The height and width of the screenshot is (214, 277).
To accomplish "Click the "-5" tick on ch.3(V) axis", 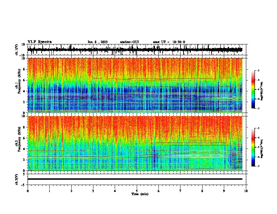I will coord(24,185).
